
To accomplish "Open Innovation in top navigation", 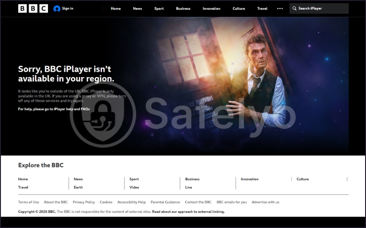I will (211, 9).
